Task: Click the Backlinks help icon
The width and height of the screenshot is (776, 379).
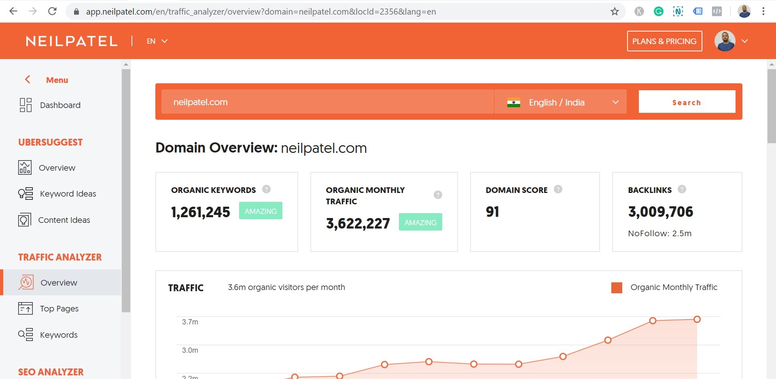Action: (682, 189)
